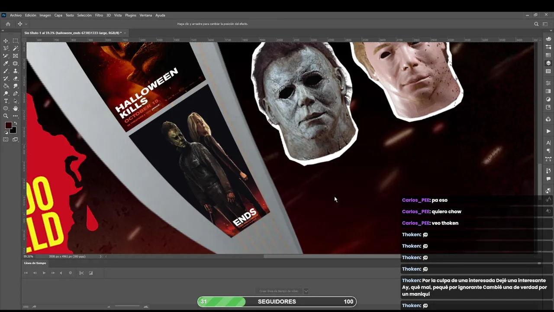Screen dimensions: 554x312
Task: Open the Ventana menu
Action: point(146,15)
